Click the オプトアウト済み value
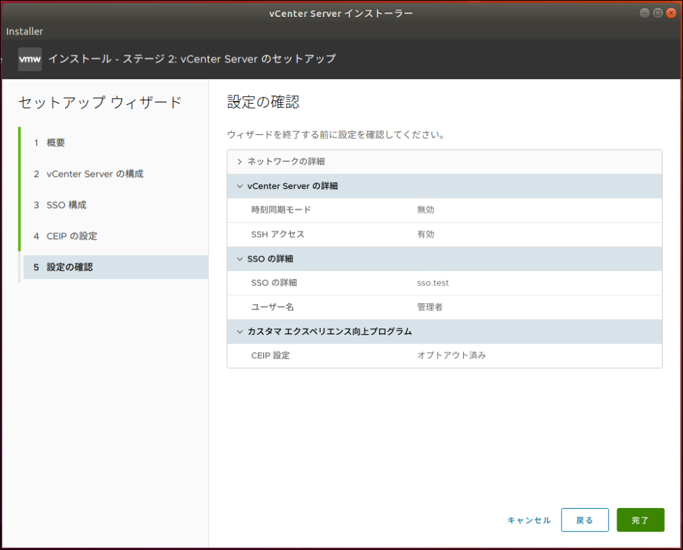 pyautogui.click(x=451, y=356)
